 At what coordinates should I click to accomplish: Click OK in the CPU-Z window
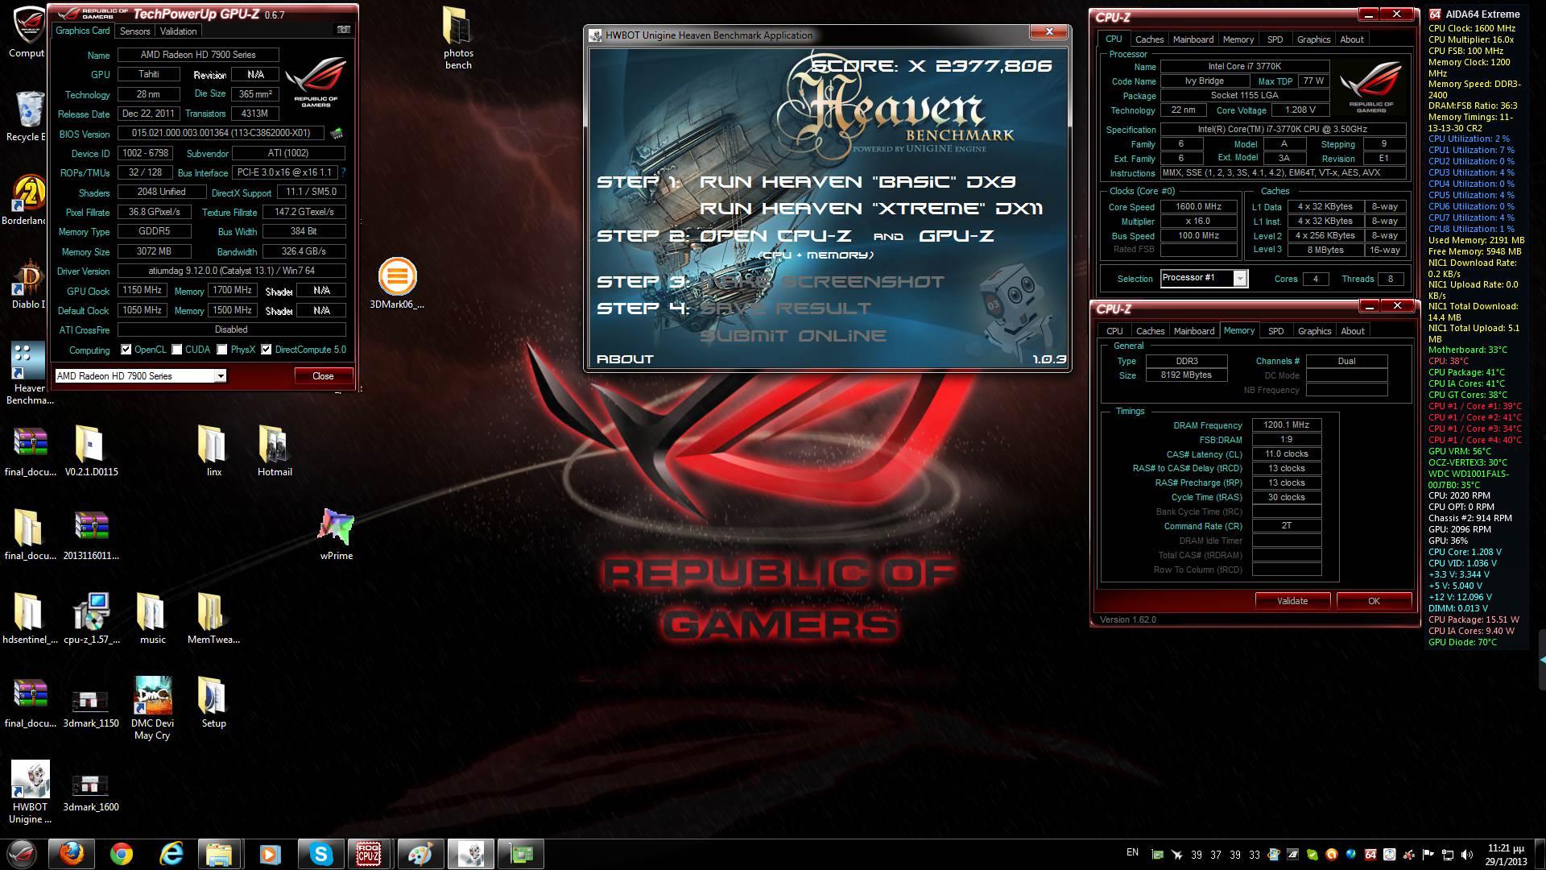1374,601
